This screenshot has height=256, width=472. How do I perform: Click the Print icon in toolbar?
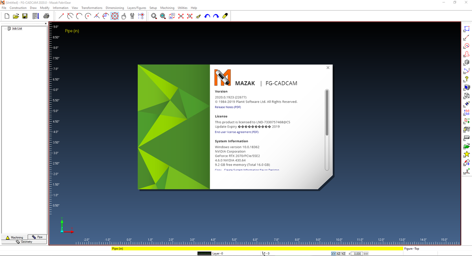tap(46, 16)
